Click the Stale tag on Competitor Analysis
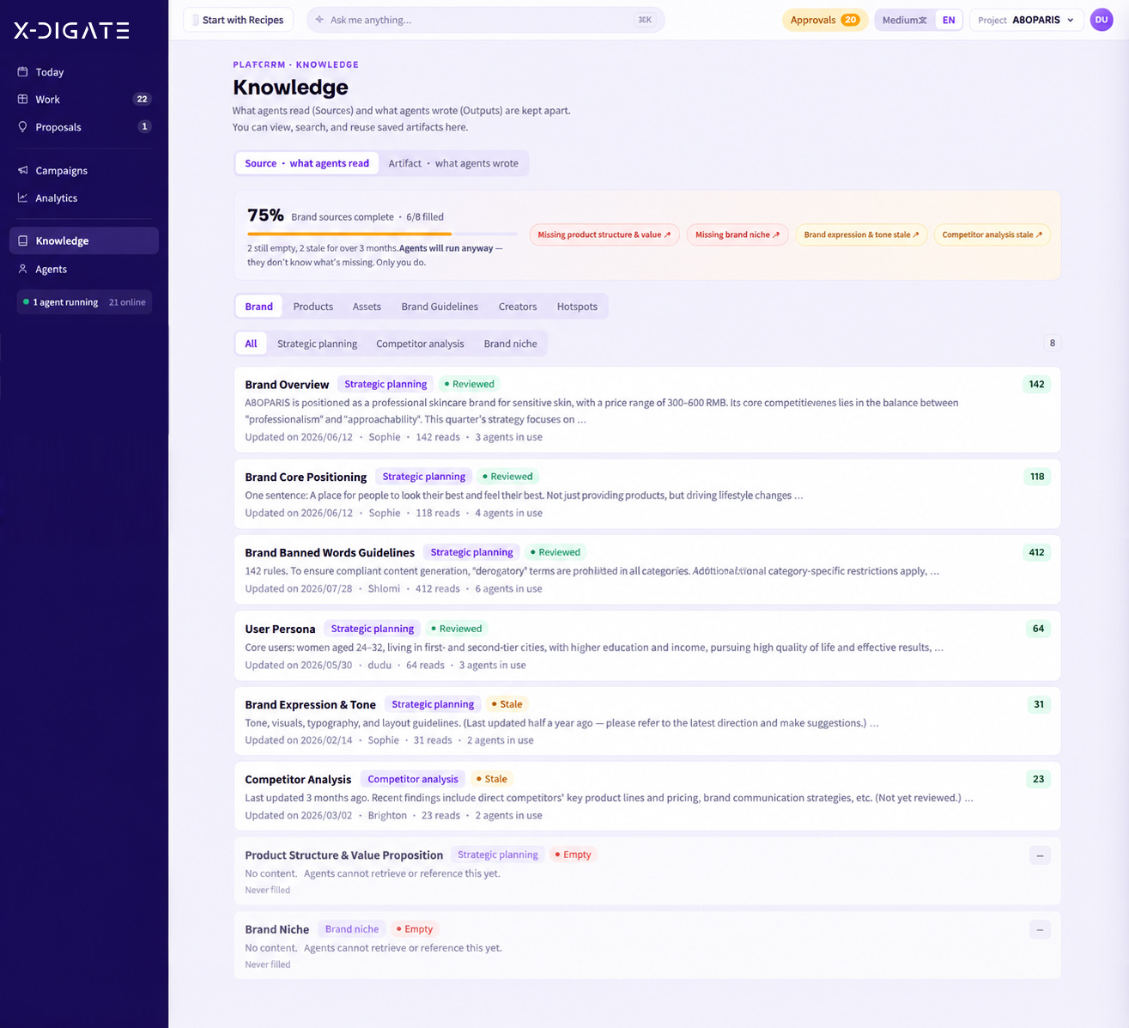 click(492, 779)
